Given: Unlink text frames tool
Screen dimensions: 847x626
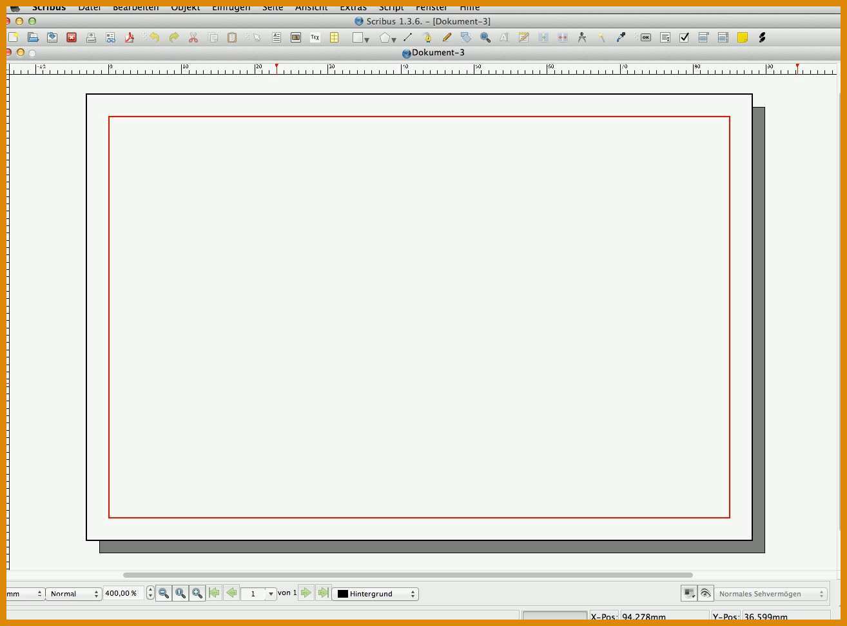Looking at the screenshot, I should tap(563, 37).
